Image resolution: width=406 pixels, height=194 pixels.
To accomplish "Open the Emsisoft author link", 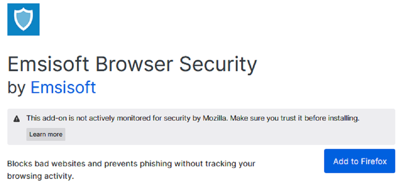I will pyautogui.click(x=63, y=87).
